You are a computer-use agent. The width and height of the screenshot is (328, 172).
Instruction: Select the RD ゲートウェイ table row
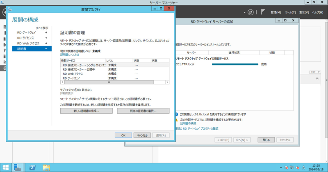(x=115, y=78)
